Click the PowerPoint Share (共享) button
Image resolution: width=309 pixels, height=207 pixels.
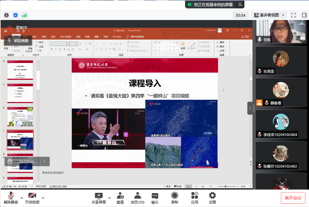click(245, 37)
